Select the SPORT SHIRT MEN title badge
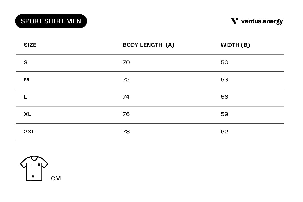 (51, 21)
